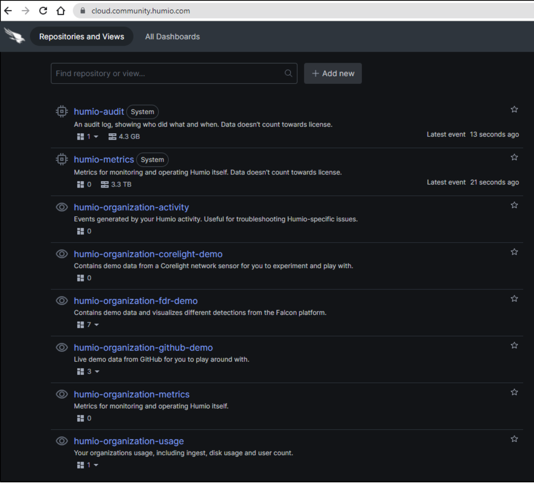Screen dimensions: 534x483
Task: Favorite humio-organization-activity with its star
Action: [514, 205]
